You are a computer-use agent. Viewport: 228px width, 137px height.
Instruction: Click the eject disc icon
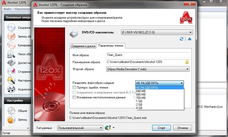coord(189,39)
